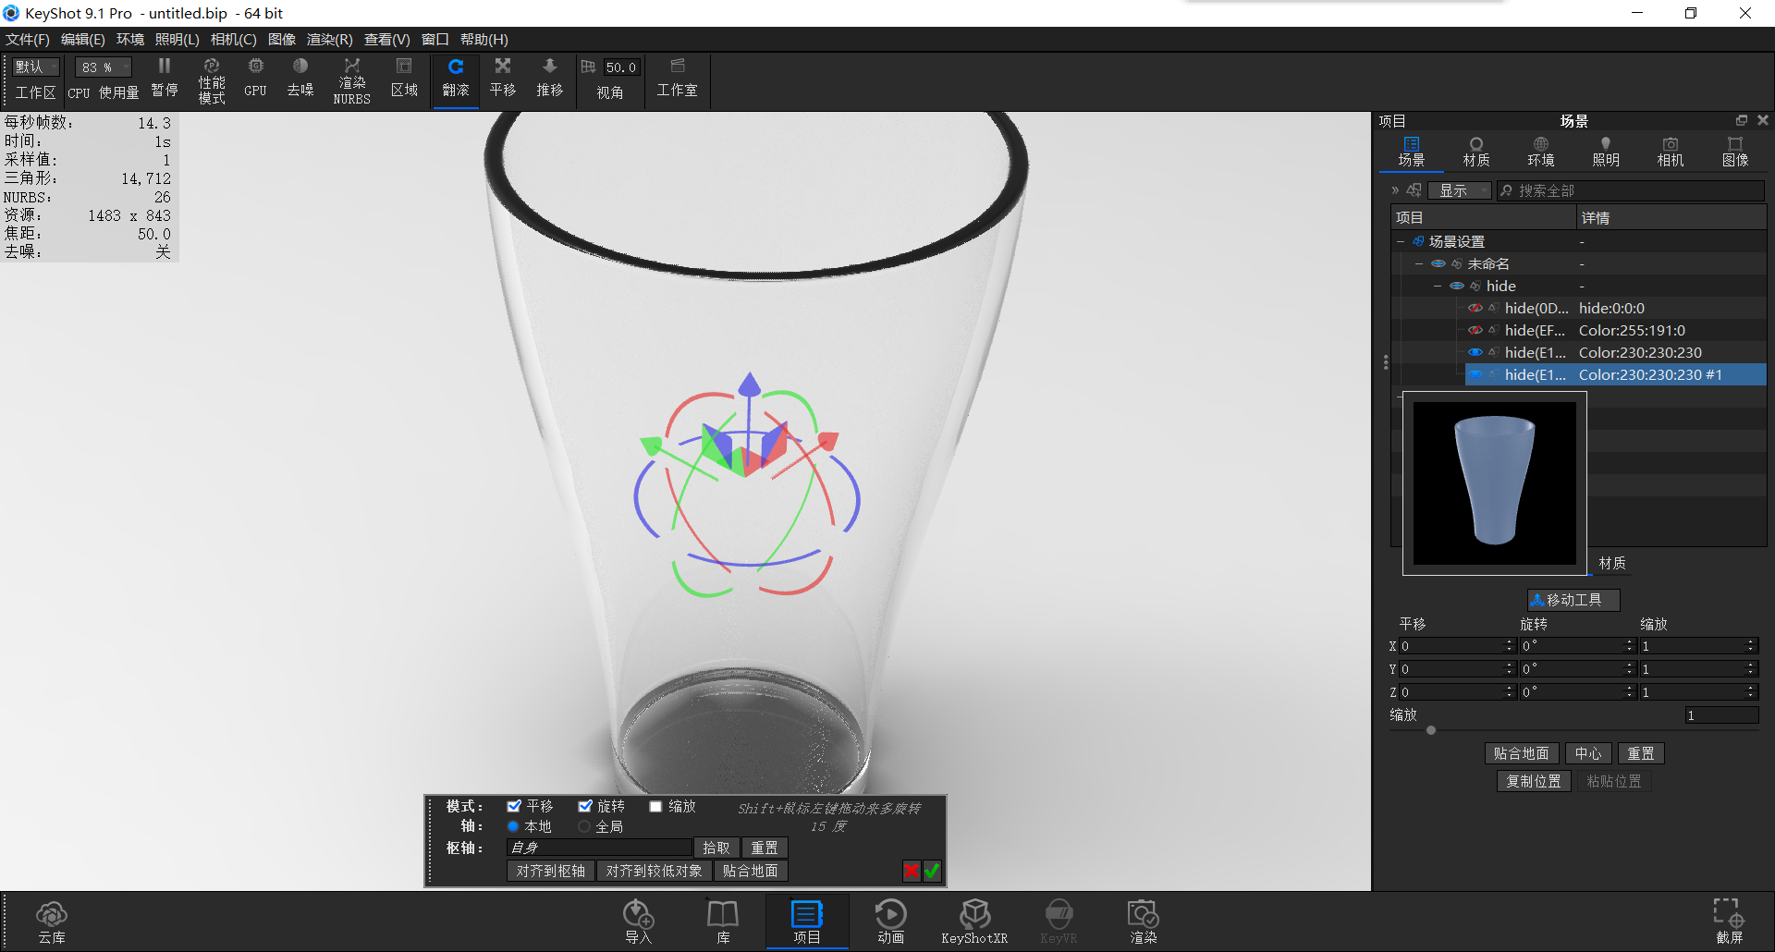This screenshot has height=952, width=1775.
Task: Open the 渲染 NURBS toolbar icon
Action: [x=351, y=79]
